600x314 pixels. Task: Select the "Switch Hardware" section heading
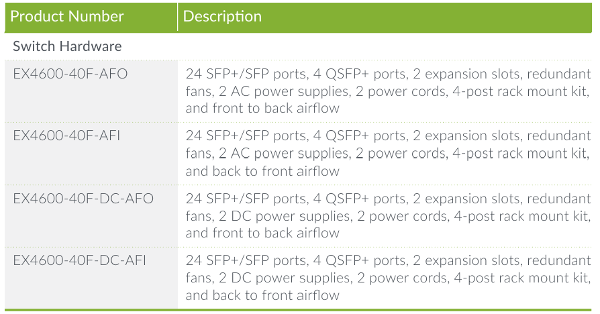point(67,47)
